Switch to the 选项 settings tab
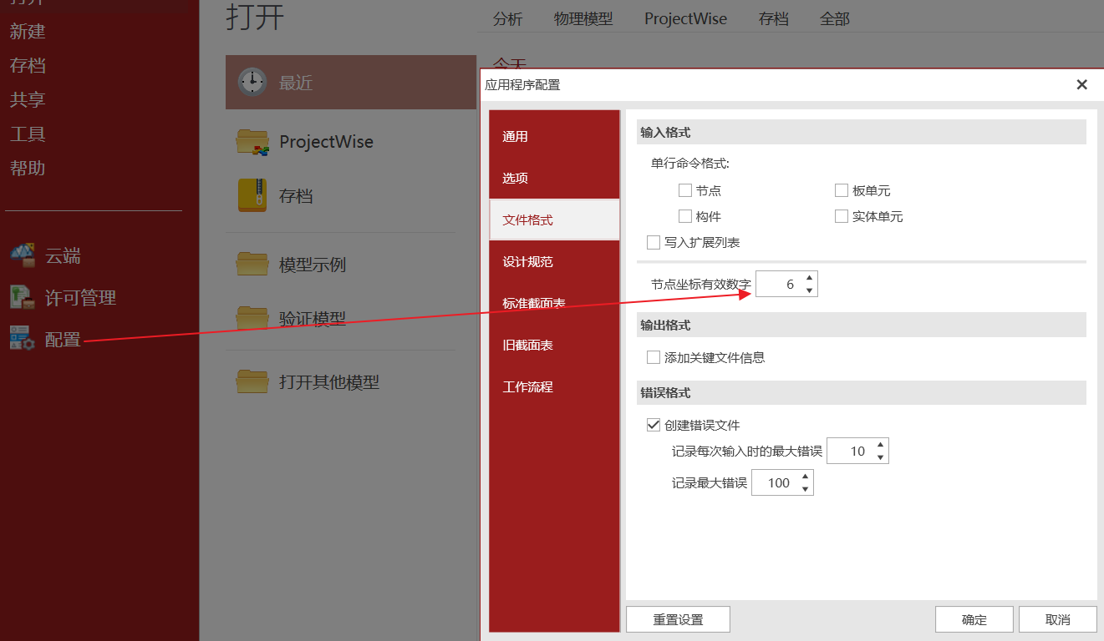 [554, 179]
